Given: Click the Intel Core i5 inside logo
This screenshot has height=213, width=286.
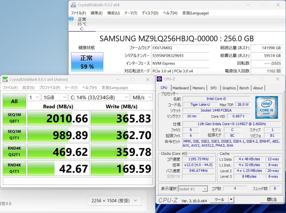Looking at the screenshot, I should tap(266, 107).
